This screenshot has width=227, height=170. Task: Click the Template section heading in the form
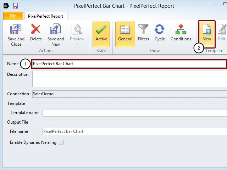(16, 103)
